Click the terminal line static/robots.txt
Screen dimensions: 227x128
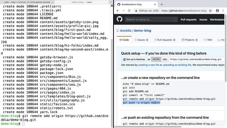pos(38,108)
